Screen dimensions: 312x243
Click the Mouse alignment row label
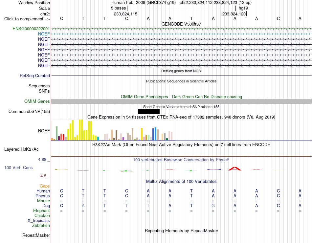(43, 201)
